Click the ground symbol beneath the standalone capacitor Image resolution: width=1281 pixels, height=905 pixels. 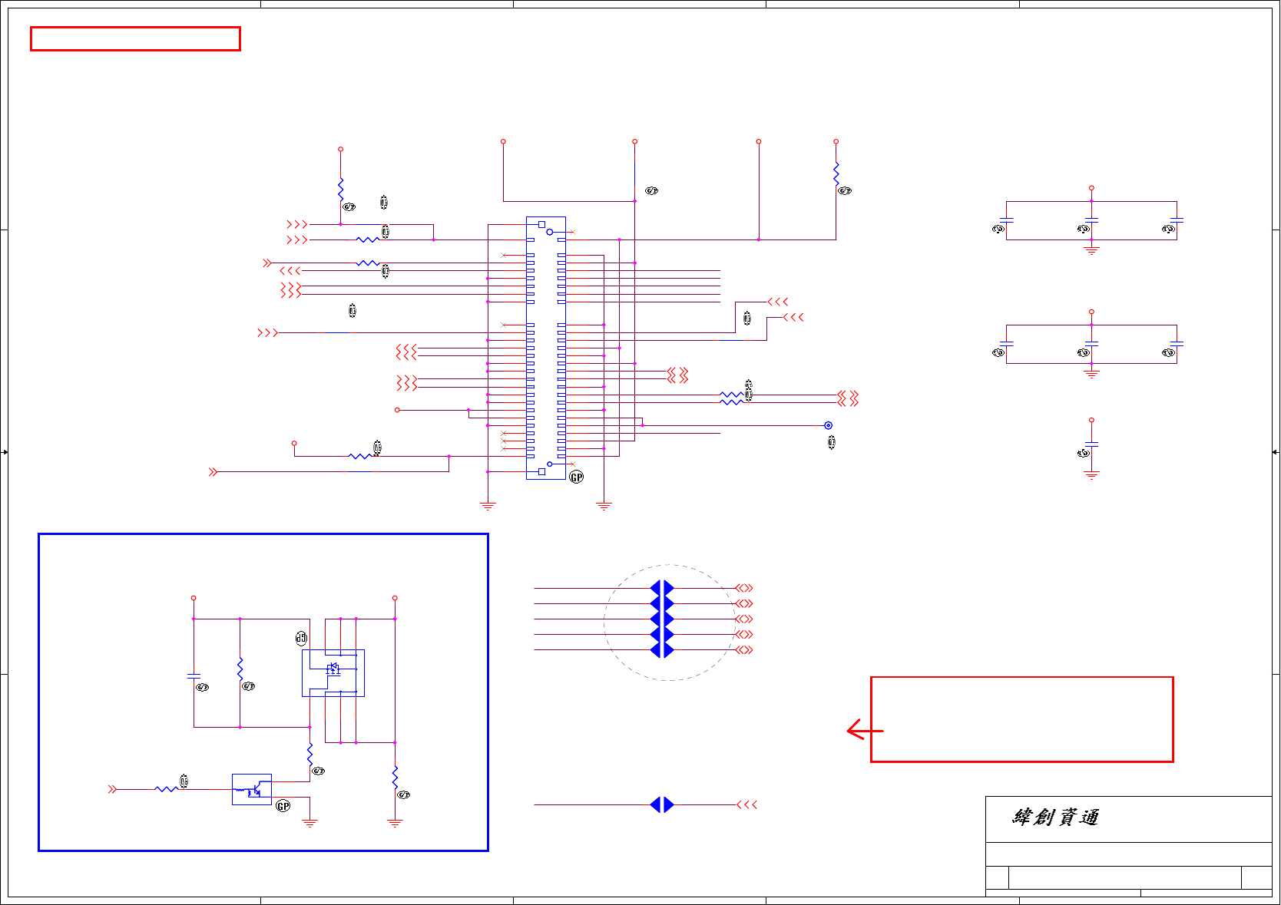[x=1091, y=475]
